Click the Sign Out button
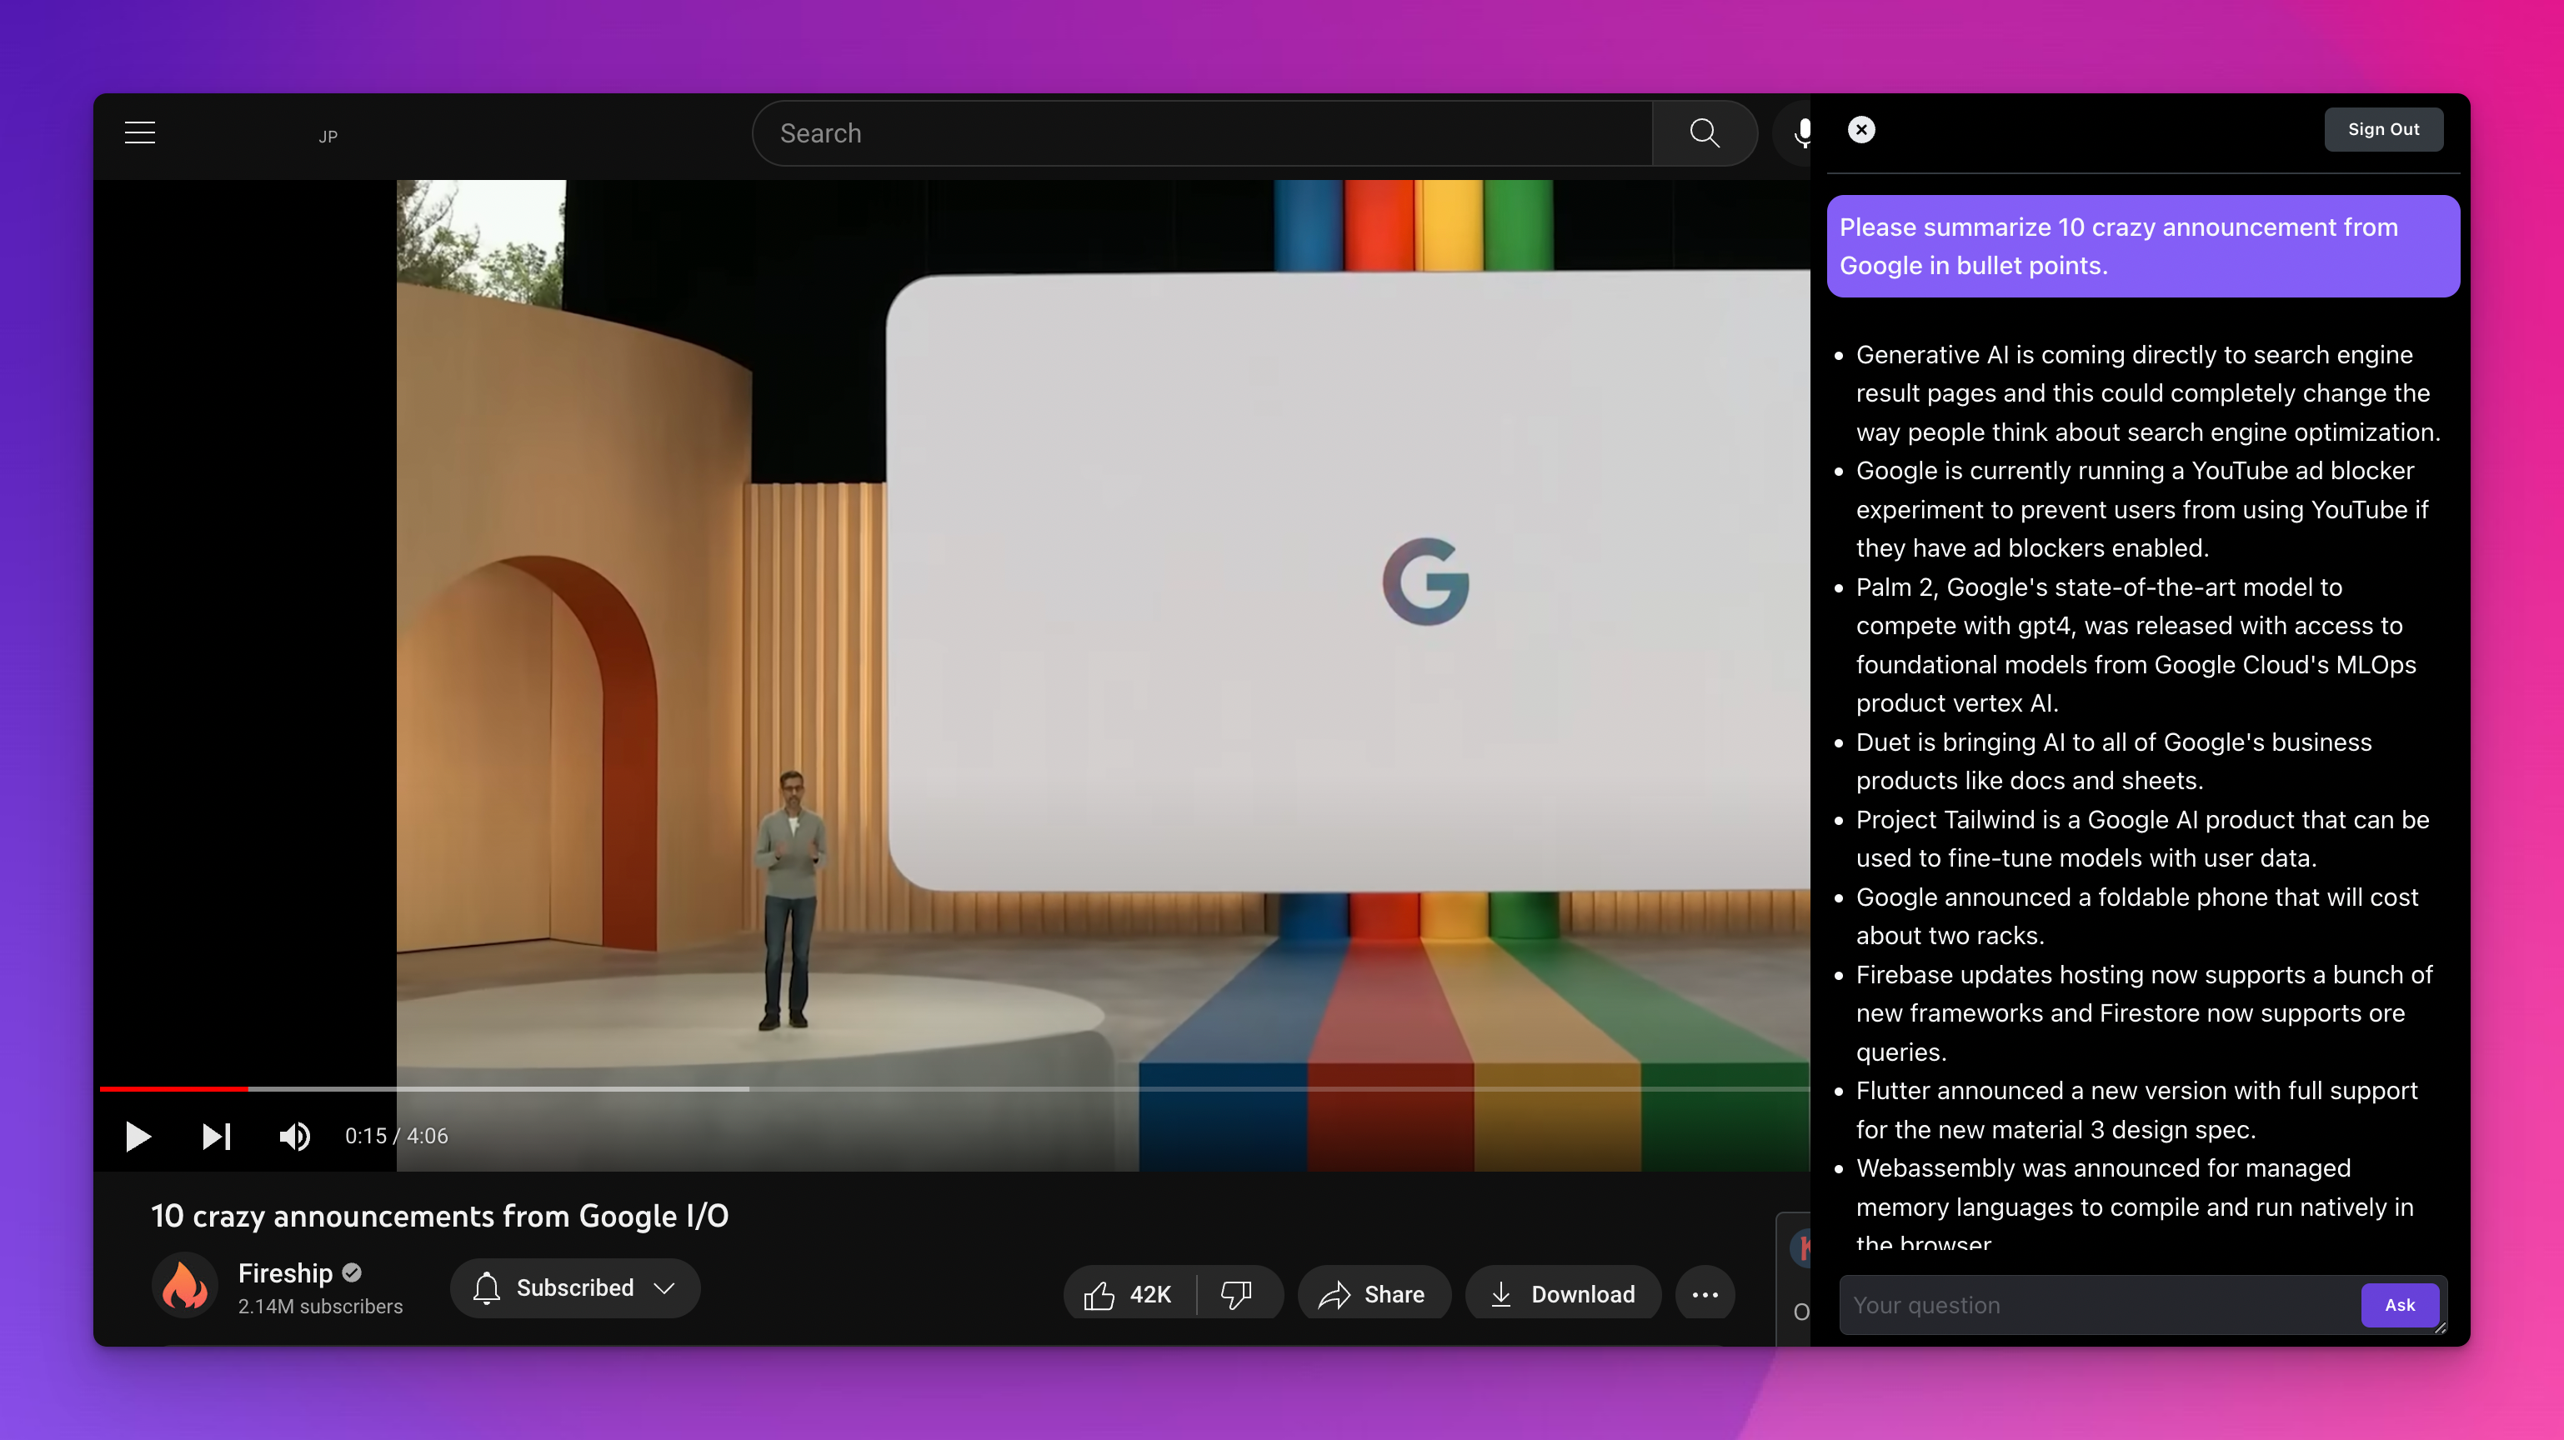 (2383, 129)
